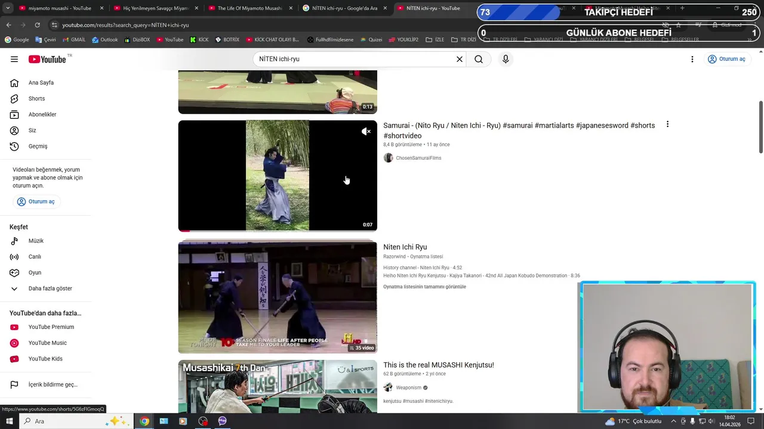The height and width of the screenshot is (429, 764).
Task: Open Samurai Nito Ryu video title
Action: click(x=519, y=130)
